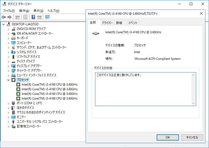Click the コンピューター monitor icon
The image size is (209, 148).
13,43
